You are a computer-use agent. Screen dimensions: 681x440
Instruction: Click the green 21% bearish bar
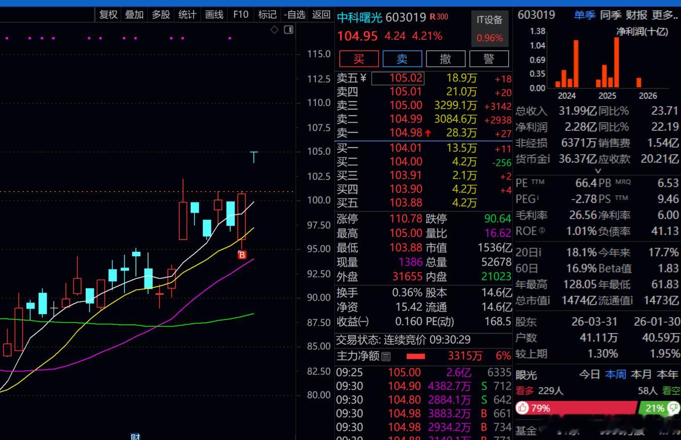click(x=659, y=408)
